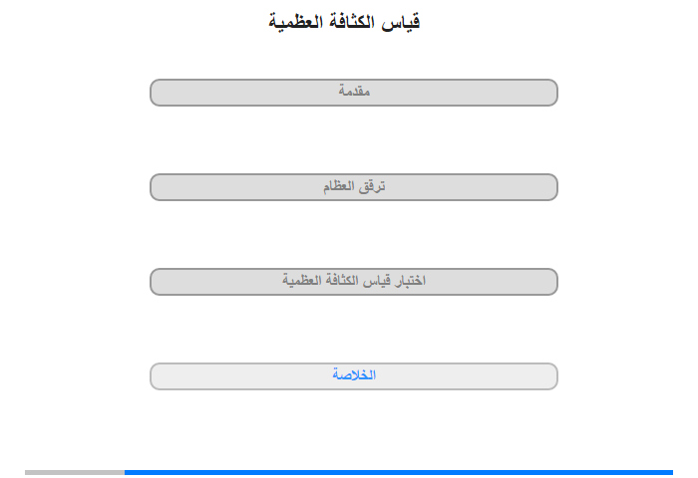The height and width of the screenshot is (478, 698).
Task: Open the مقدمة section button
Action: (x=353, y=93)
